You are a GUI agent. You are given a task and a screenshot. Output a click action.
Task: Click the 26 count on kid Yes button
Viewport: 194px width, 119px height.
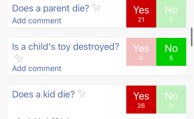point(141,106)
